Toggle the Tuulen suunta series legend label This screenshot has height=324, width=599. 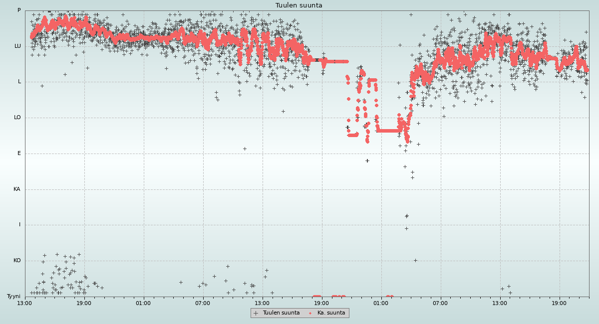coord(281,313)
